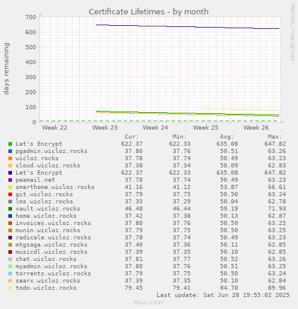Screen dimensions: 298x309
Task: Click the pale orange searx.wicloz.rocks swatch
Action: [x=10, y=281]
